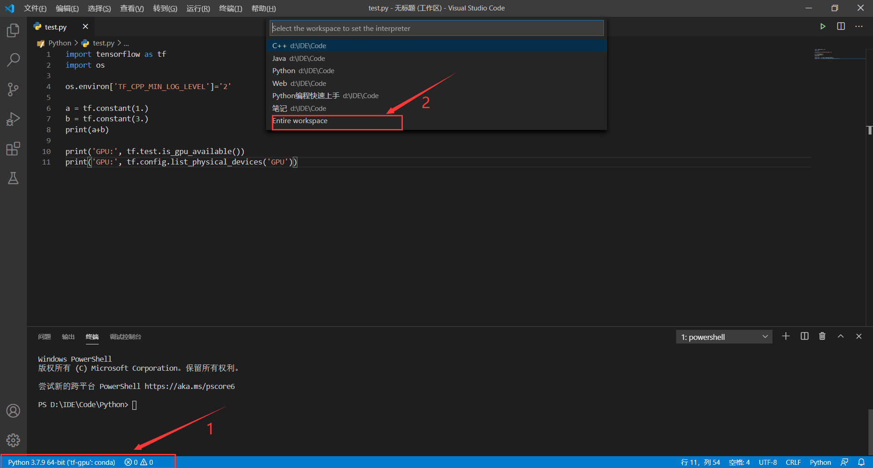Choose the Web workspace folder
The width and height of the screenshot is (873, 468).
436,83
